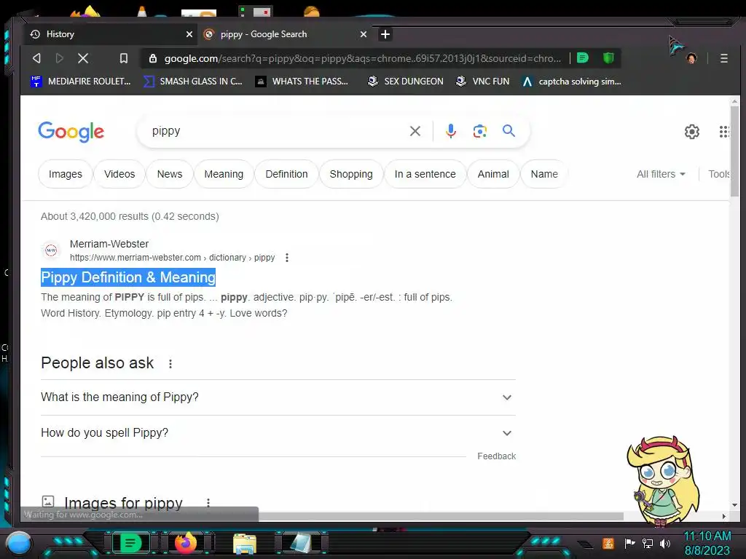Open Google quick settings gear
The image size is (746, 559).
point(692,132)
